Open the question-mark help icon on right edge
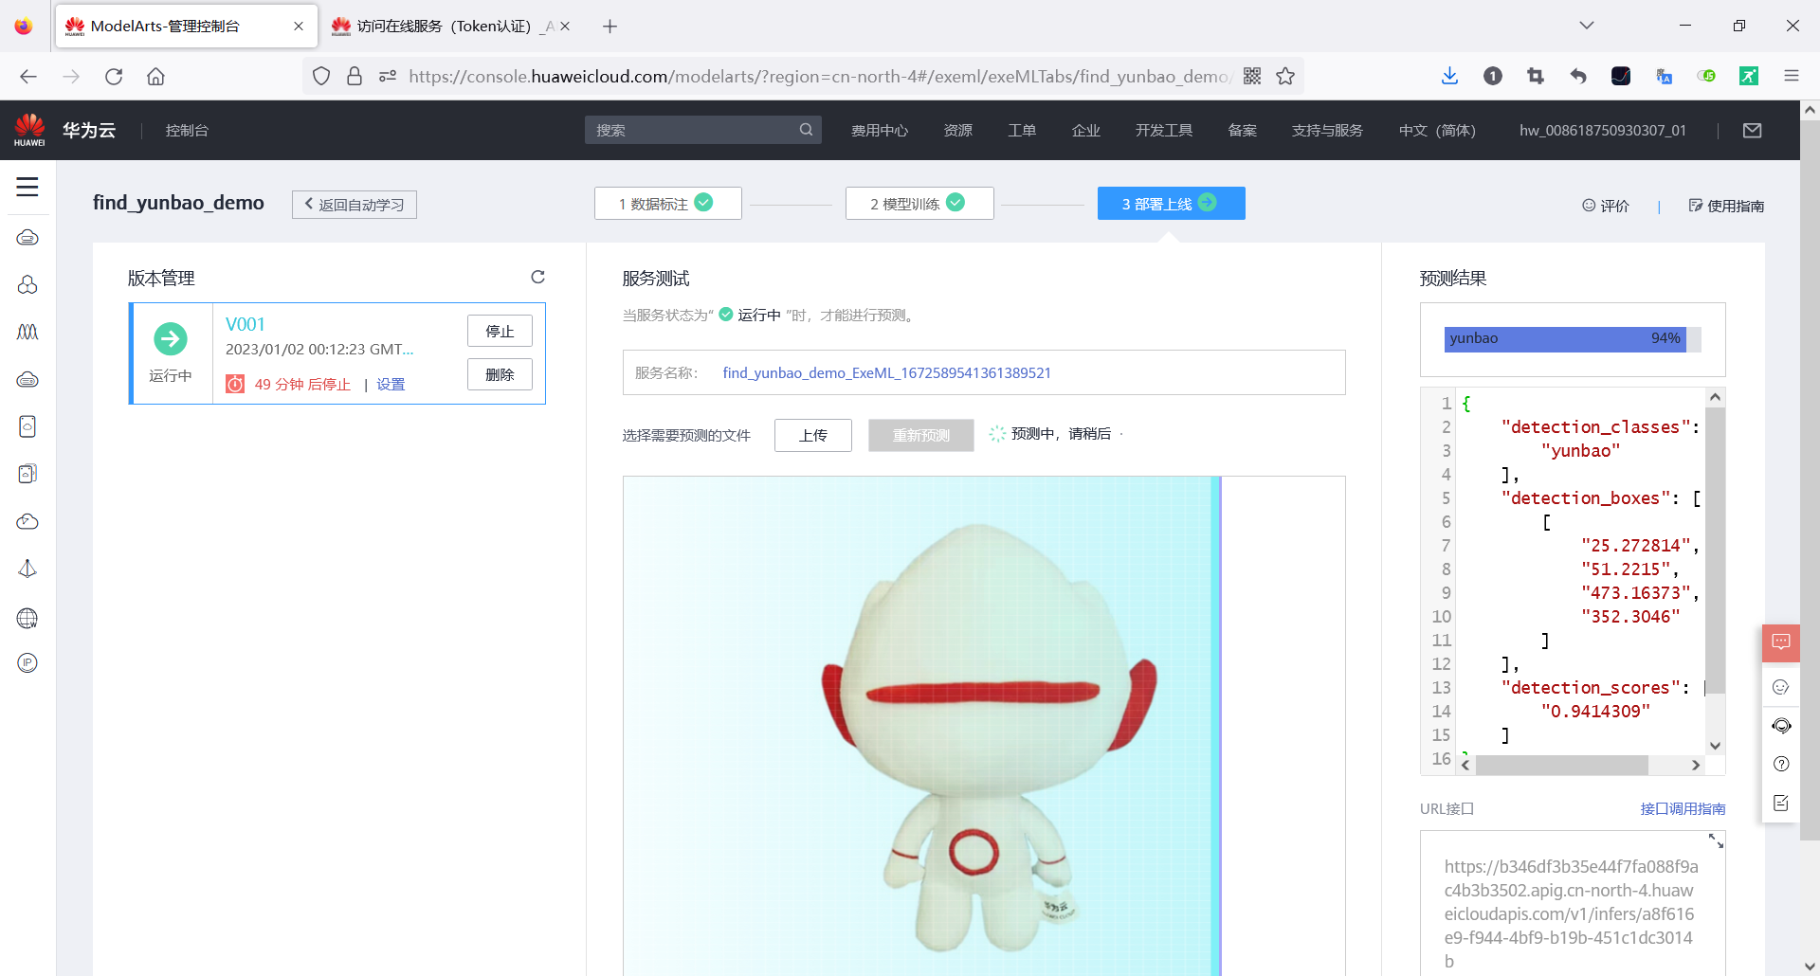The width and height of the screenshot is (1820, 976). pyautogui.click(x=1780, y=764)
